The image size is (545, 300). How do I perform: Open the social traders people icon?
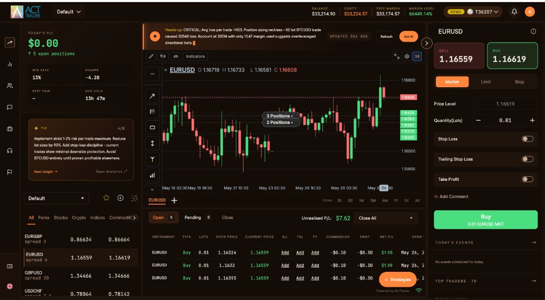(x=10, y=86)
